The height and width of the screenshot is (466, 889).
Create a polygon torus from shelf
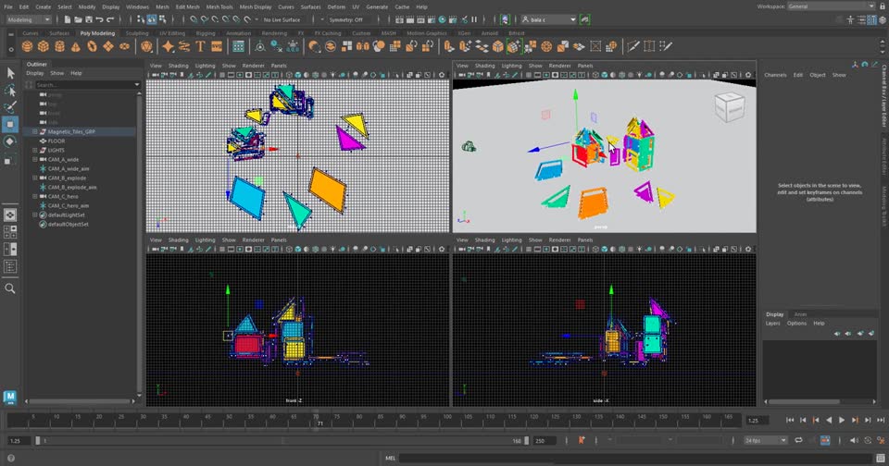pyautogui.click(x=92, y=46)
